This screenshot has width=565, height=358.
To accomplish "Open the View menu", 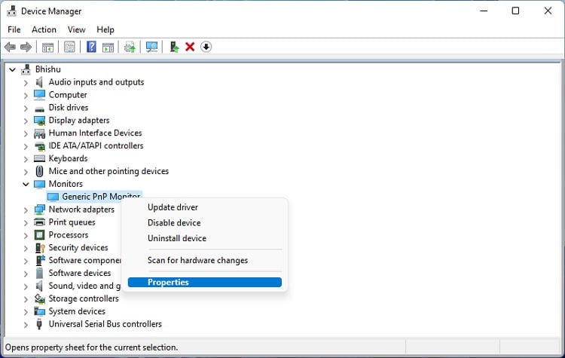I will click(76, 29).
